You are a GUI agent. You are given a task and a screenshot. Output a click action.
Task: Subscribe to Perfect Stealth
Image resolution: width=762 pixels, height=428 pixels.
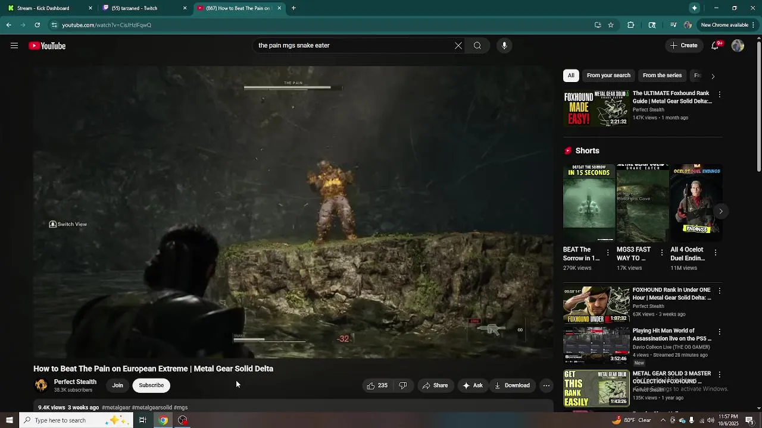pyautogui.click(x=151, y=385)
